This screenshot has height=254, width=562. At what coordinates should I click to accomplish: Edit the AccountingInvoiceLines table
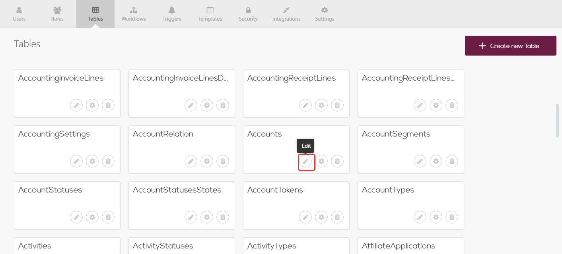(x=76, y=105)
